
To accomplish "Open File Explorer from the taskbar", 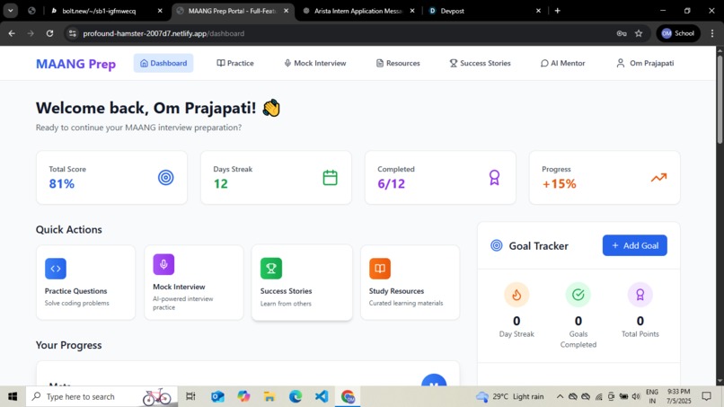I will 269,396.
